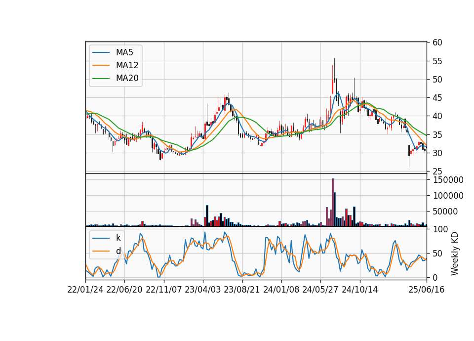This screenshot has height=341, width=474.
Task: Click the price axis value 45
Action: pos(437,98)
